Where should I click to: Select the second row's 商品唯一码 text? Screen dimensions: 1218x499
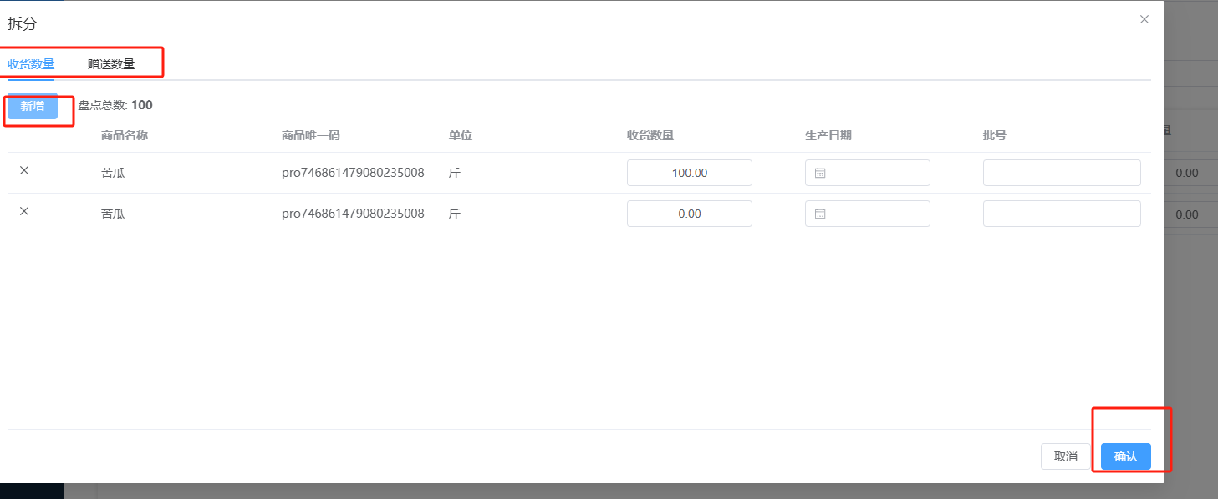tap(353, 214)
